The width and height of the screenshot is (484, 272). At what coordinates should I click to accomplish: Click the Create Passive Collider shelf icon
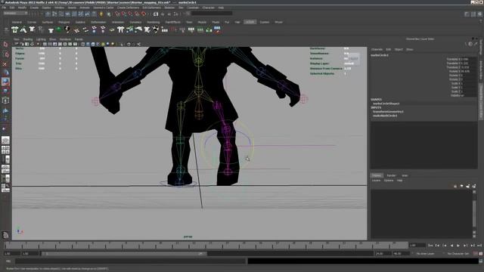(23, 29)
